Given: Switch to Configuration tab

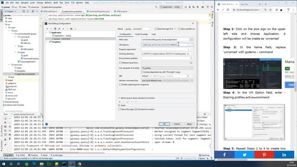Looking at the screenshot, I should (125, 34).
